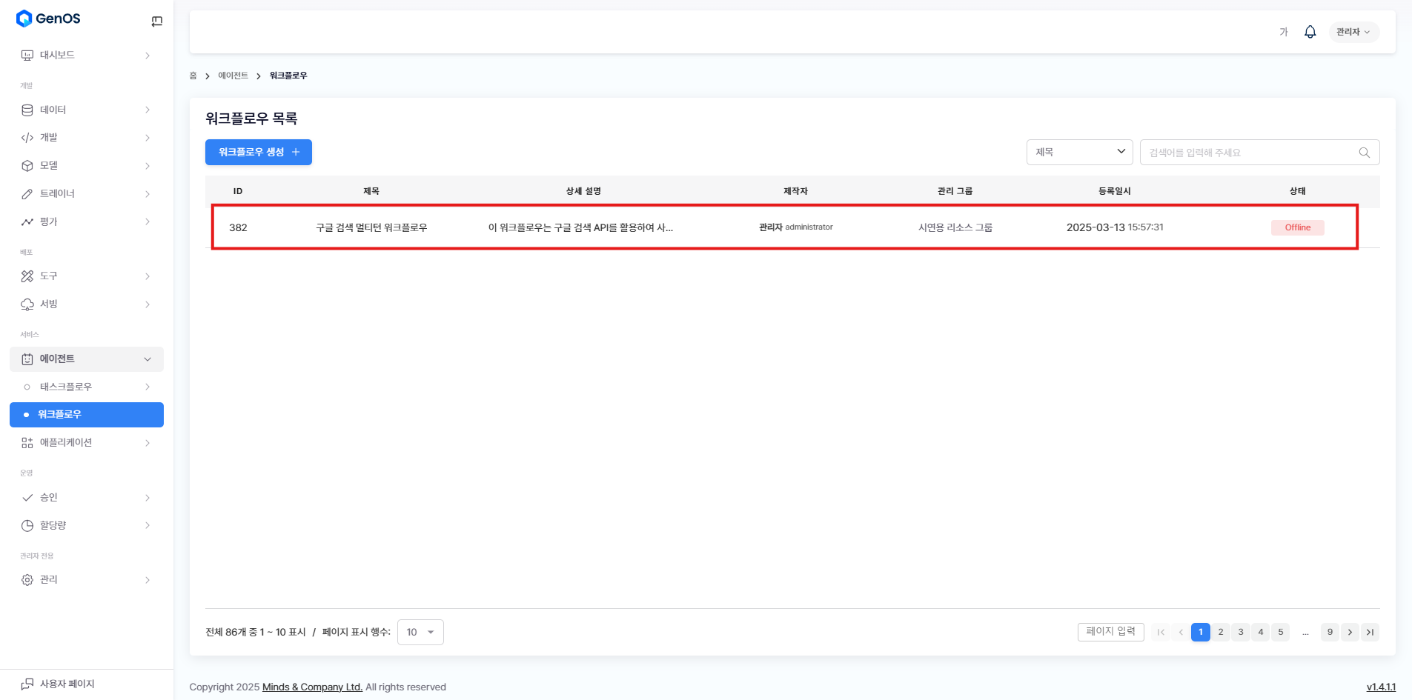Open the 관리 gear icon menu

pyautogui.click(x=27, y=580)
